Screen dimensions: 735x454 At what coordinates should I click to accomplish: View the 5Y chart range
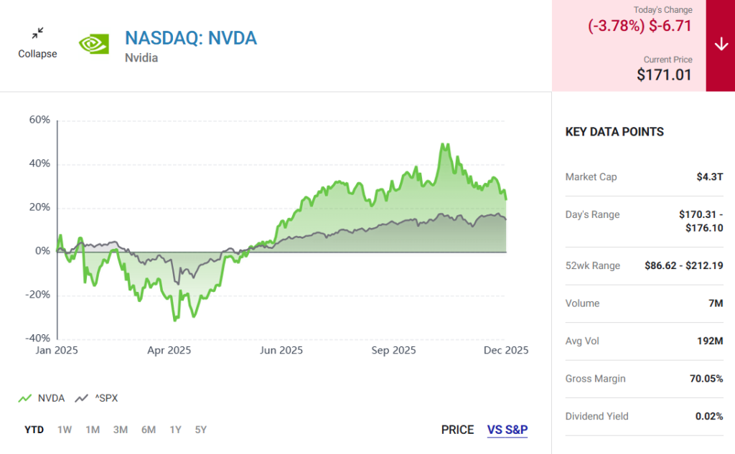coord(201,430)
